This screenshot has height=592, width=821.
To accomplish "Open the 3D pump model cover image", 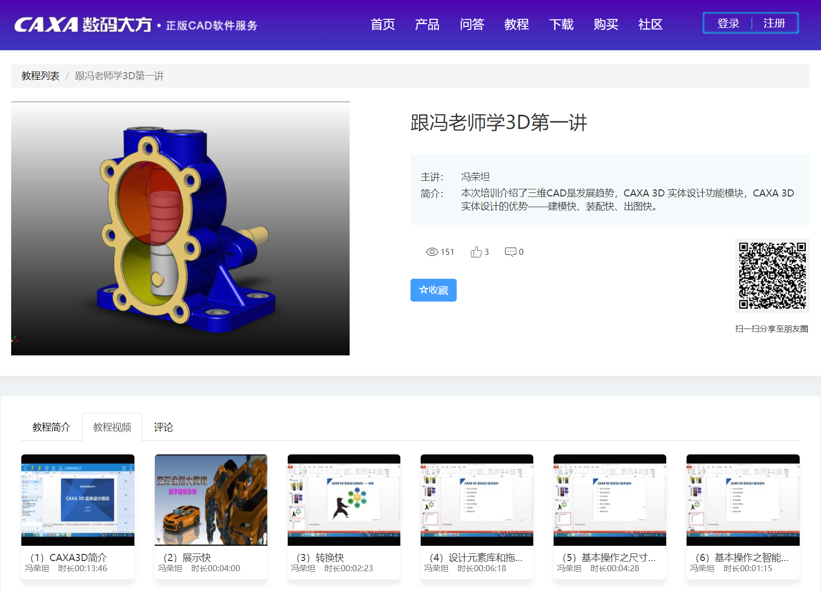I will pos(180,228).
